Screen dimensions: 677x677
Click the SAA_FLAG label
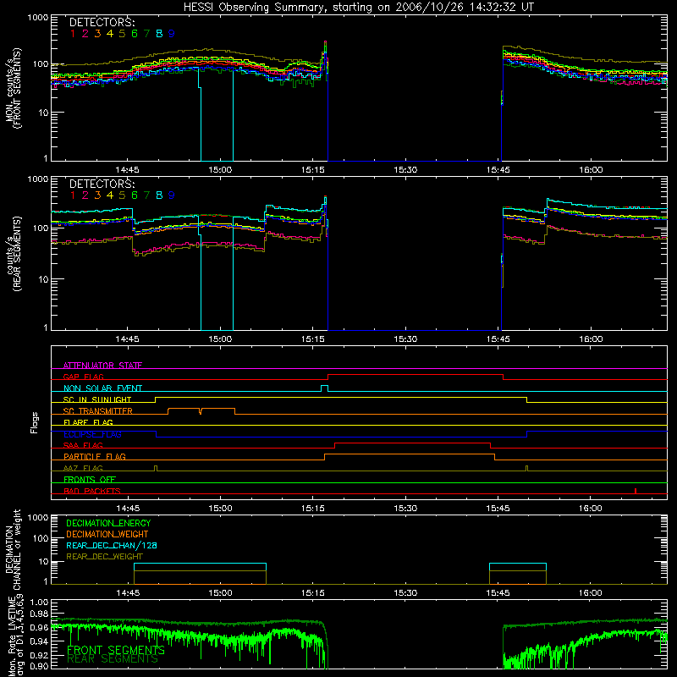click(x=83, y=445)
